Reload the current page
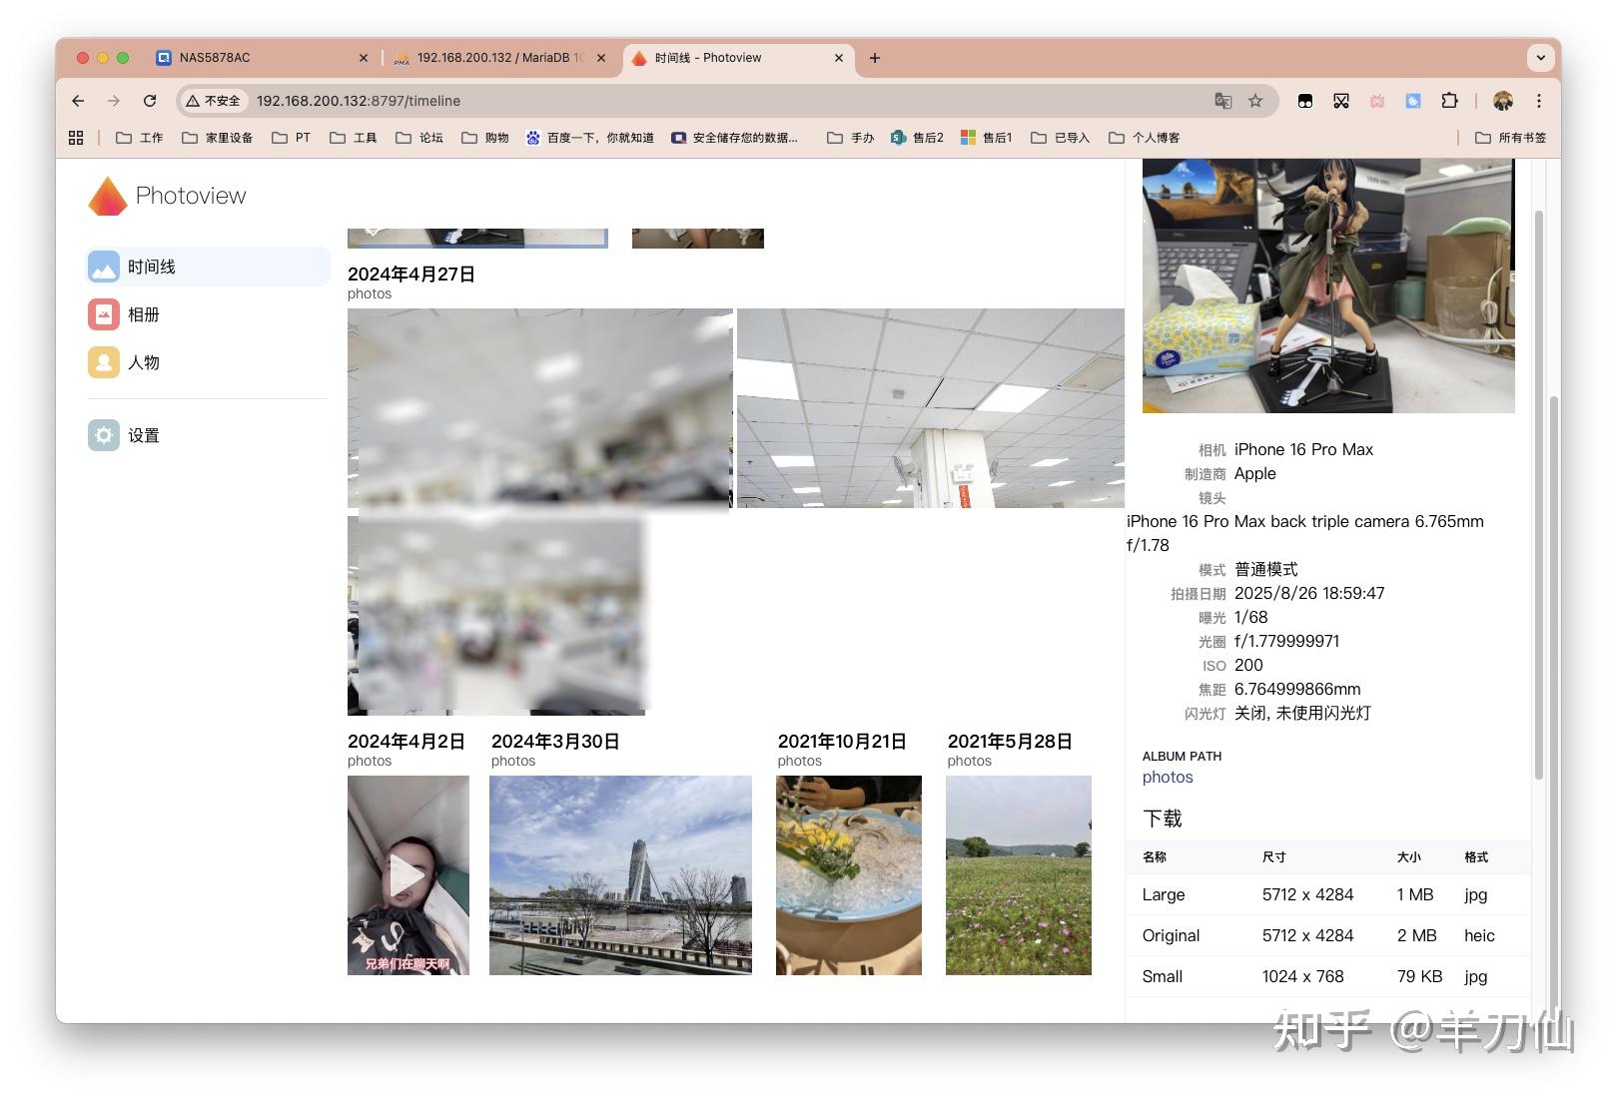Screen dimensions: 1617x1097 click(x=150, y=101)
